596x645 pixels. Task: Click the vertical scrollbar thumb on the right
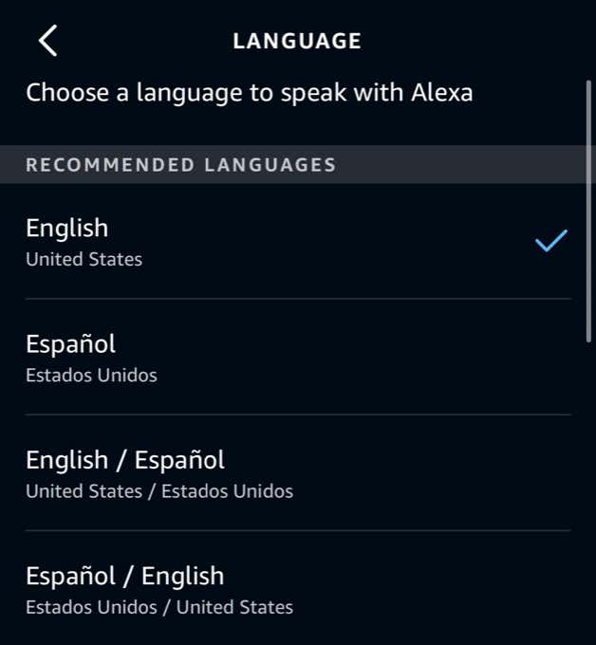click(589, 211)
